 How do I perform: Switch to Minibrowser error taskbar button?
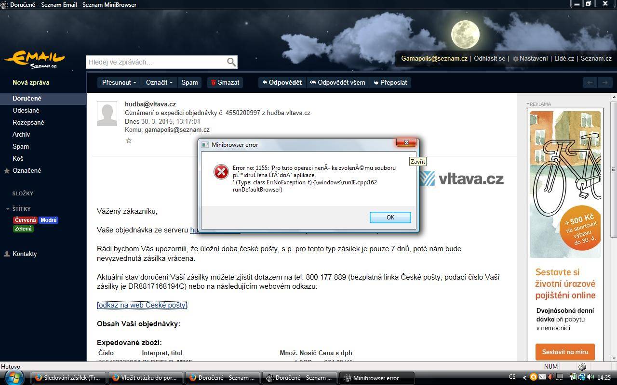376,378
